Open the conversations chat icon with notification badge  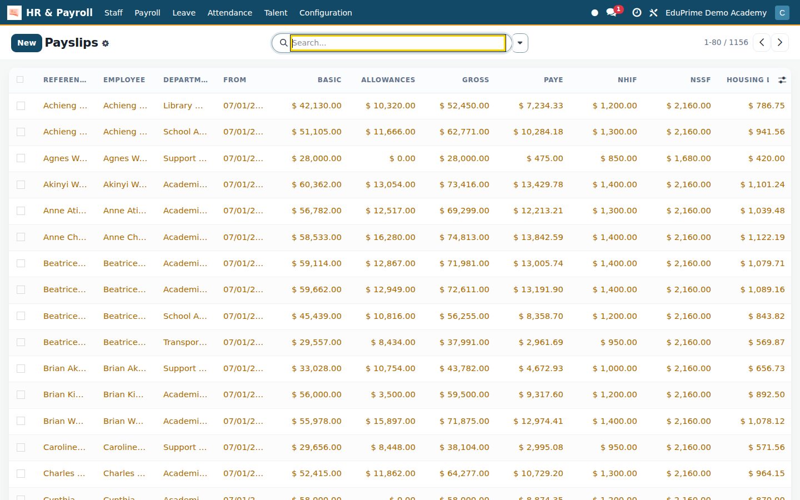pos(612,12)
